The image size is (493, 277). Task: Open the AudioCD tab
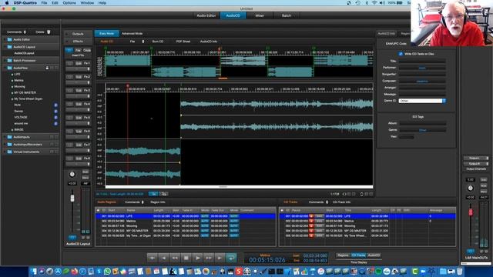(x=233, y=15)
